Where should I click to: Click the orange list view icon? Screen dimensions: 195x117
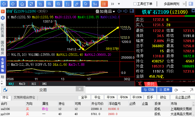tap(104, 4)
